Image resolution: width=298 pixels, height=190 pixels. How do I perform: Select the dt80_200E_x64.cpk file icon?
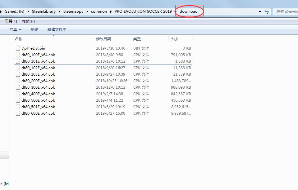18,81
